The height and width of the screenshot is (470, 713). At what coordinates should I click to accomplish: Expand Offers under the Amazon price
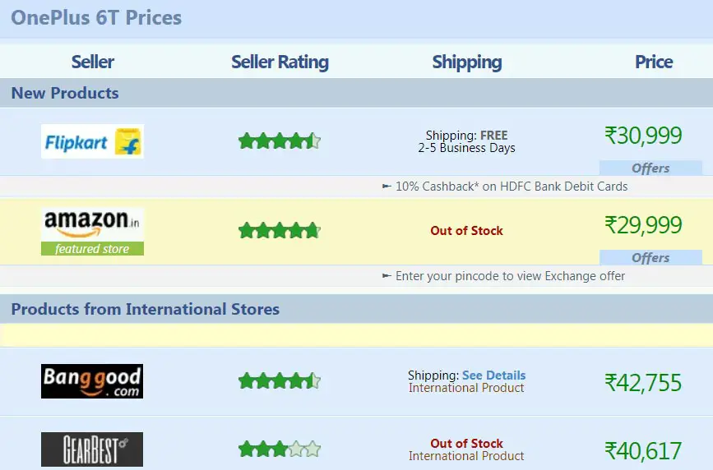point(650,258)
